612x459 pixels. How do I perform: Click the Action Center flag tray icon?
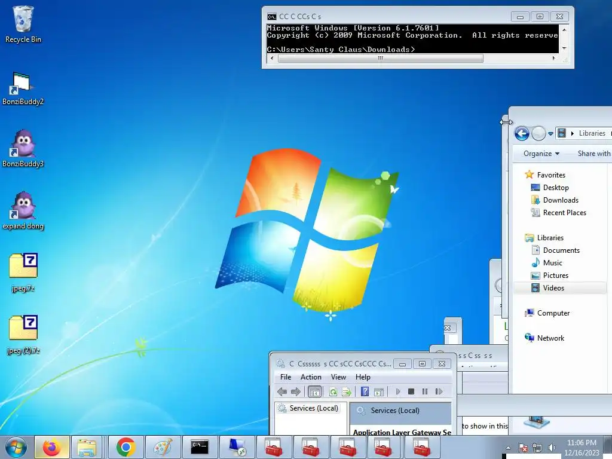(523, 447)
